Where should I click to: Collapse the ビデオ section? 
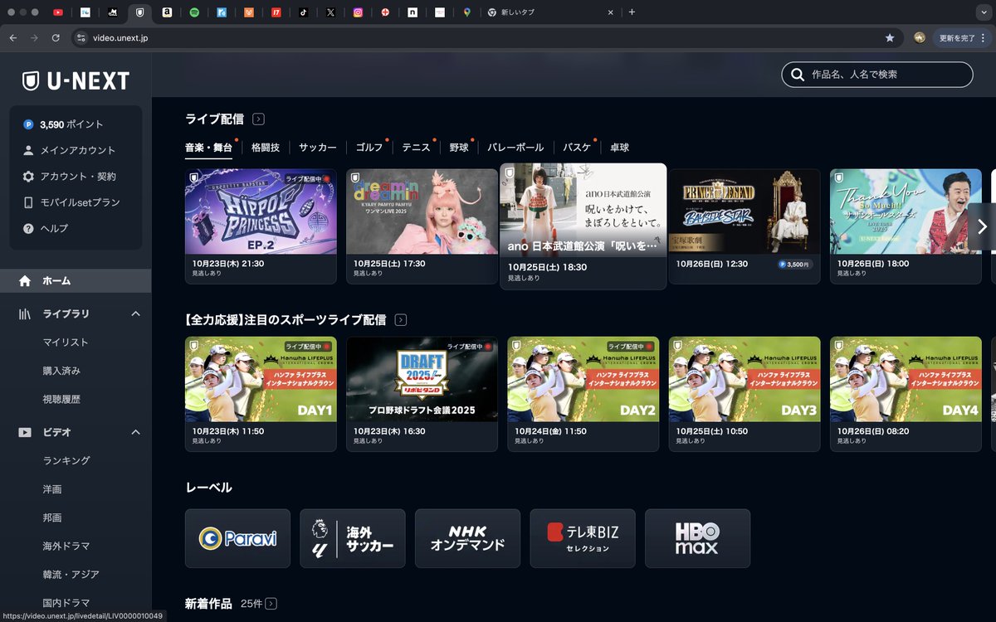136,432
